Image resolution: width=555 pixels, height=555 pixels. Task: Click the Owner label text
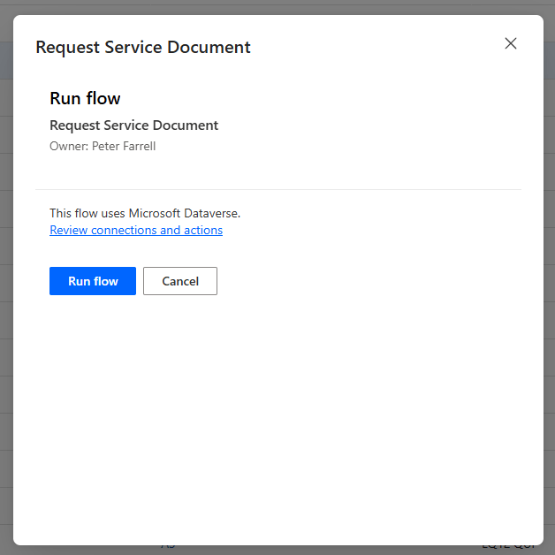point(68,147)
